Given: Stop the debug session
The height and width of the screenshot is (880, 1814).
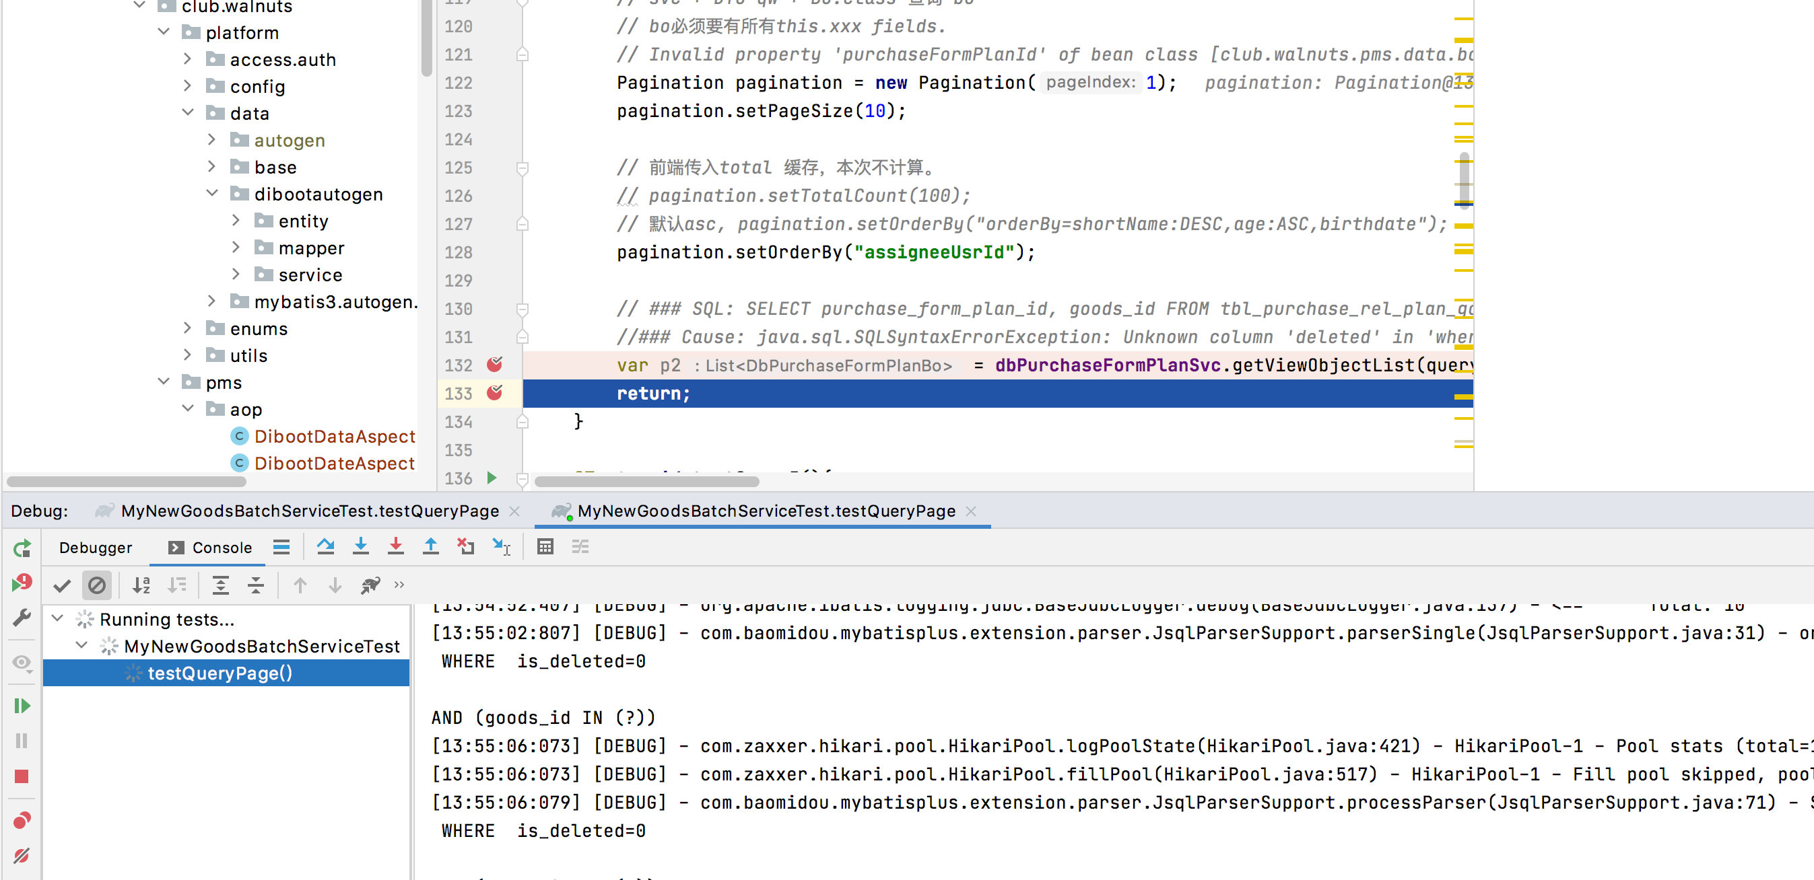Looking at the screenshot, I should tap(21, 775).
